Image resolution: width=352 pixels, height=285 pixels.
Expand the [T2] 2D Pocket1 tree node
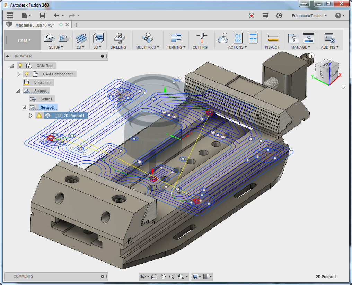pyautogui.click(x=30, y=116)
